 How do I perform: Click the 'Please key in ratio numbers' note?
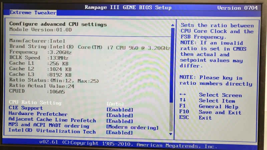216,81
